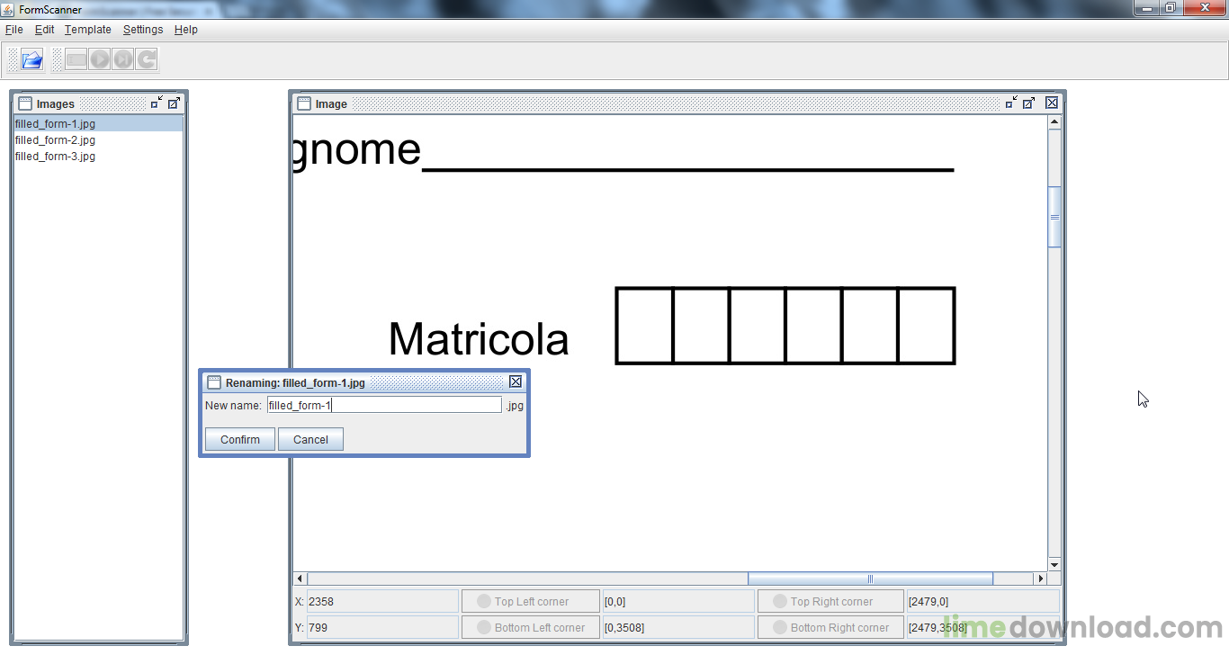Click the Renaming dialog window icon
Image resolution: width=1229 pixels, height=655 pixels.
pyautogui.click(x=214, y=382)
